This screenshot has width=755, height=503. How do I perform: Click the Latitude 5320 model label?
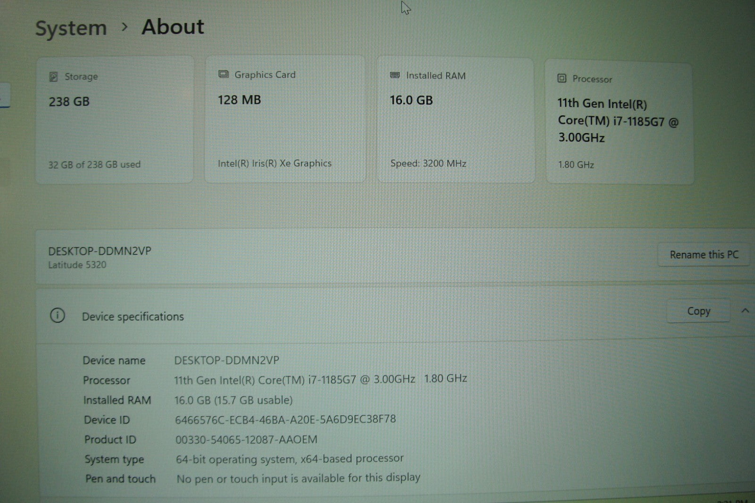[x=77, y=265]
